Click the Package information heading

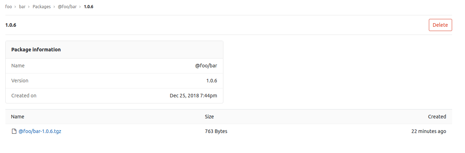36,50
